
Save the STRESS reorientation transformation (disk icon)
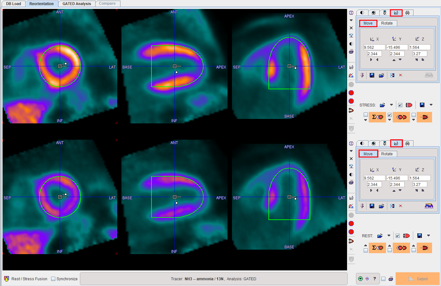[372, 75]
